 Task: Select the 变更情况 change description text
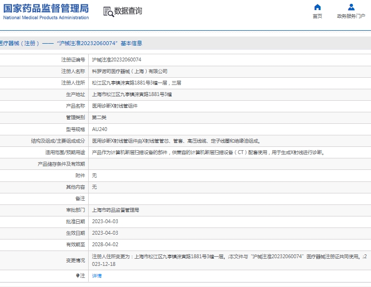point(229,260)
